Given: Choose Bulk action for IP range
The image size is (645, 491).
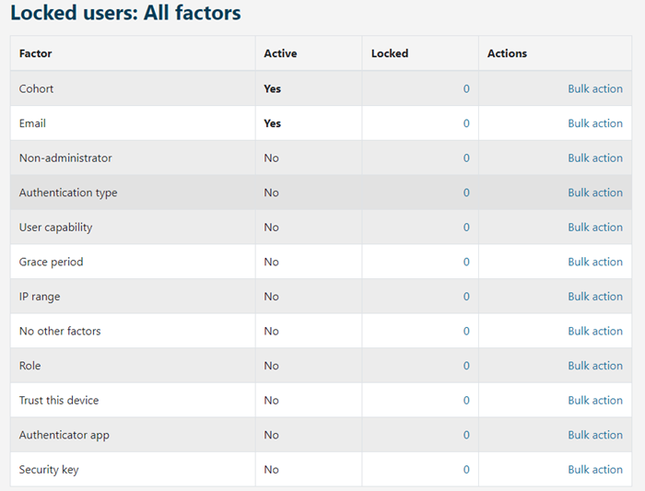Looking at the screenshot, I should point(594,297).
